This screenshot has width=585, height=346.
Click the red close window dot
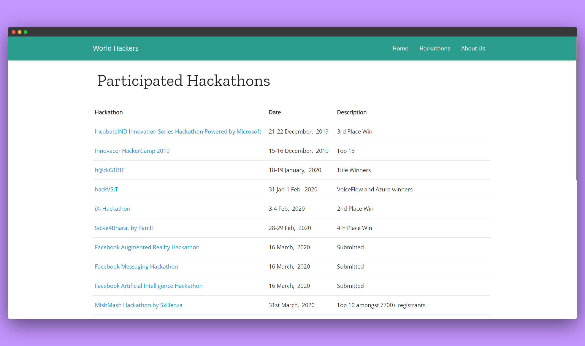[x=14, y=32]
